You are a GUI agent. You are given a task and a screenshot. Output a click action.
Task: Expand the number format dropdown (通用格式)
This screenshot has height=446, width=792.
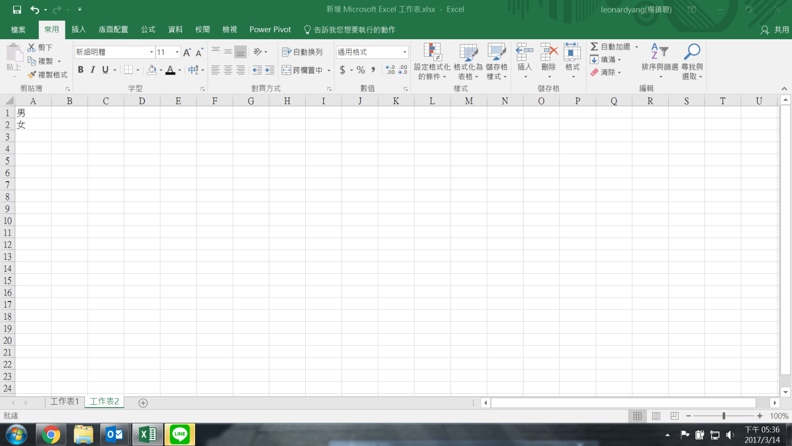point(404,52)
